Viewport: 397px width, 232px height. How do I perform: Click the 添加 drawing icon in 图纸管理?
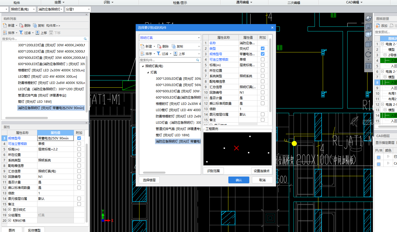pyautogui.click(x=378, y=26)
